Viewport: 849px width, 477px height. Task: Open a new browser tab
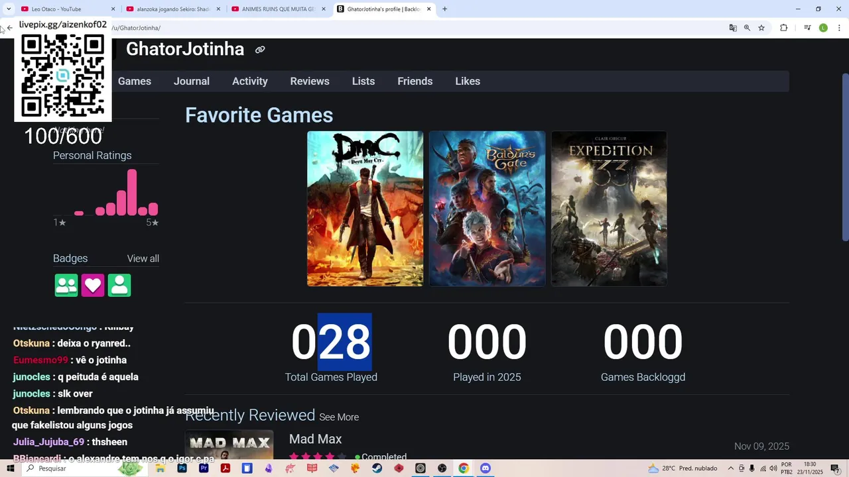pos(444,9)
